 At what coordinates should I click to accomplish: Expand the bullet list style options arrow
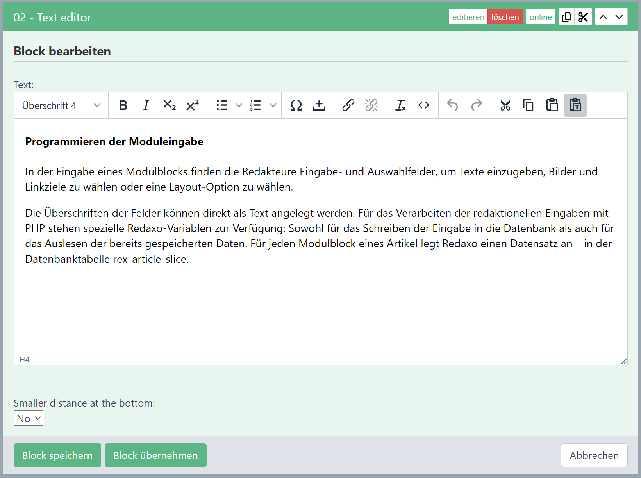click(239, 105)
